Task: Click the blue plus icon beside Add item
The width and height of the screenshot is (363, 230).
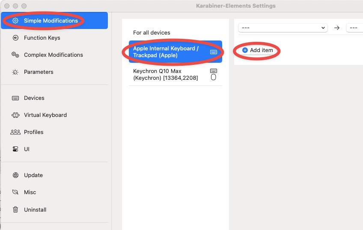Action: (245, 50)
